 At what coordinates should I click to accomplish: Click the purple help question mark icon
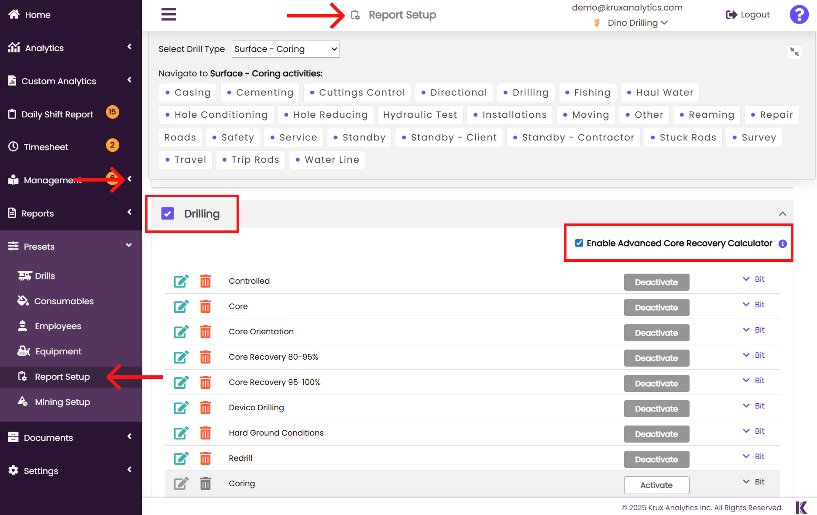point(799,14)
